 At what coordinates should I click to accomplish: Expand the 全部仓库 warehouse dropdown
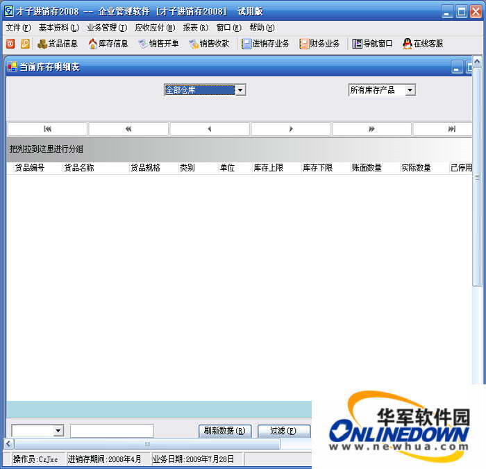coord(240,90)
